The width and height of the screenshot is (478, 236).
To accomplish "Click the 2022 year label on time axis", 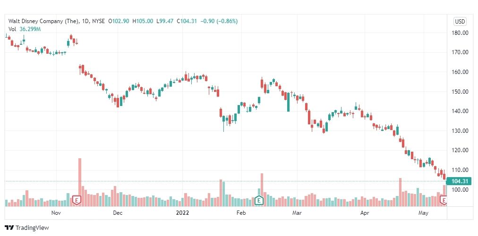I will click(x=182, y=213).
